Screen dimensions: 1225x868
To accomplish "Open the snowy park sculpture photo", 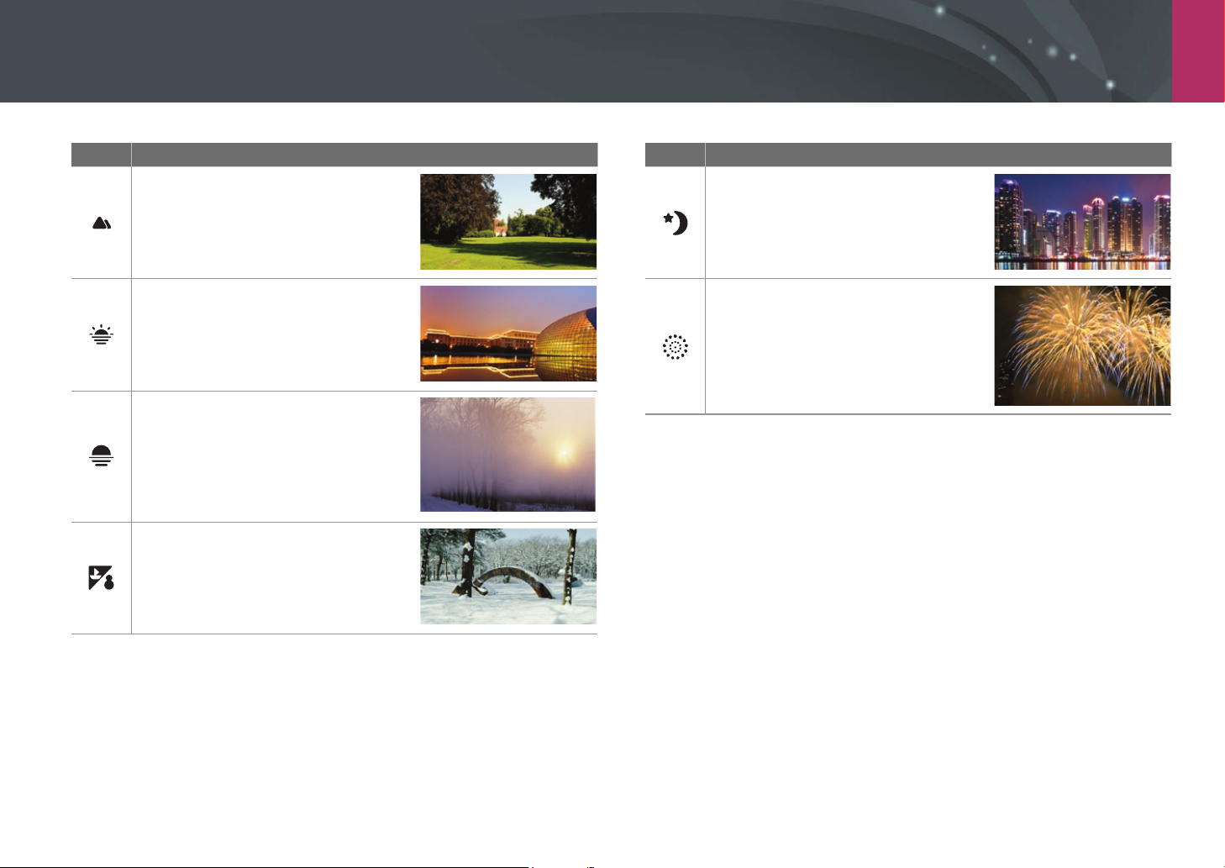I will [x=508, y=576].
